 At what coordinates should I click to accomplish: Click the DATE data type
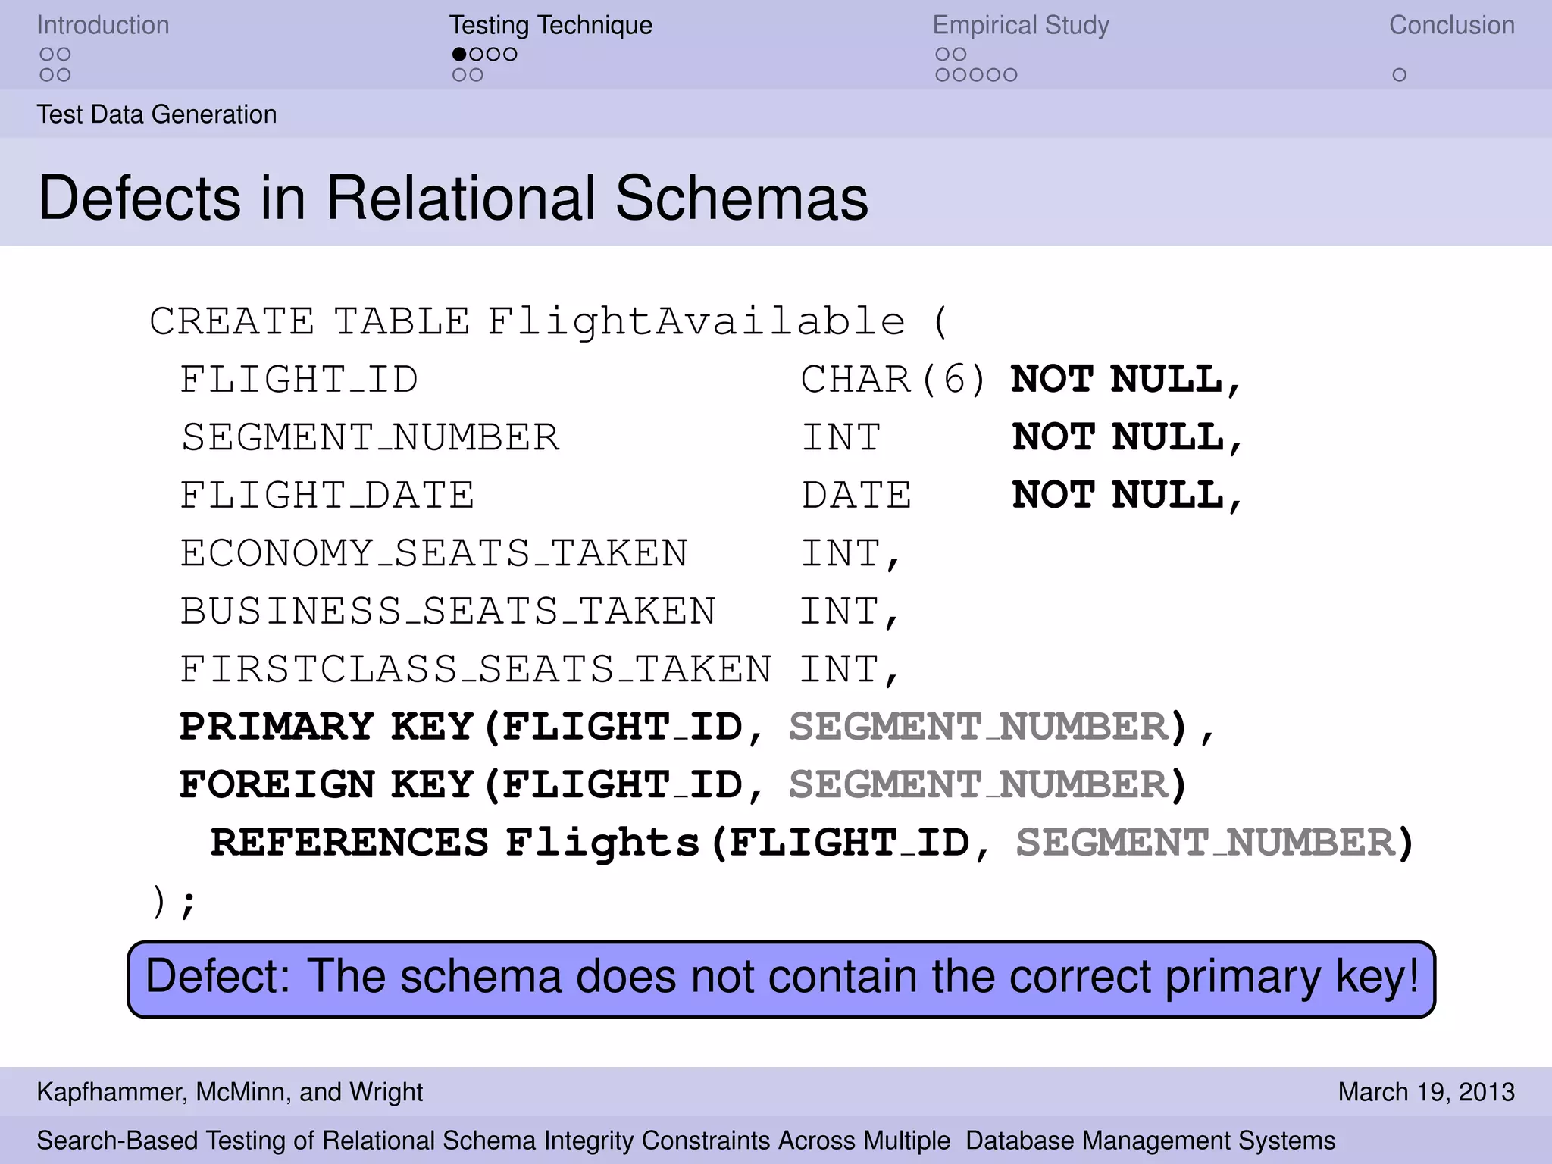(857, 496)
